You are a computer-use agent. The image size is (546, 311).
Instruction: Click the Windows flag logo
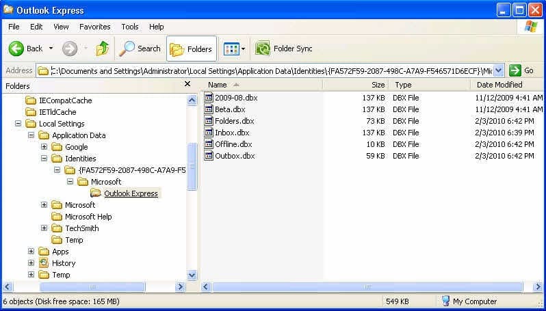(531, 27)
